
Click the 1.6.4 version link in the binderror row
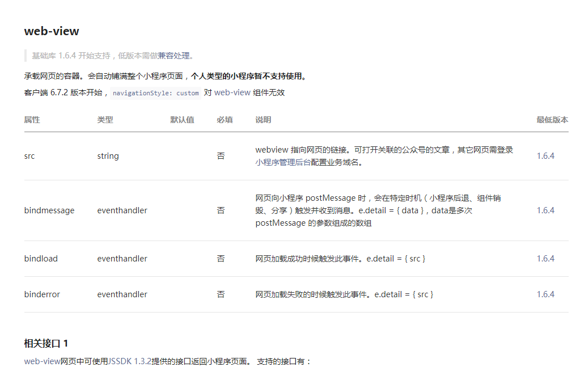click(x=545, y=294)
